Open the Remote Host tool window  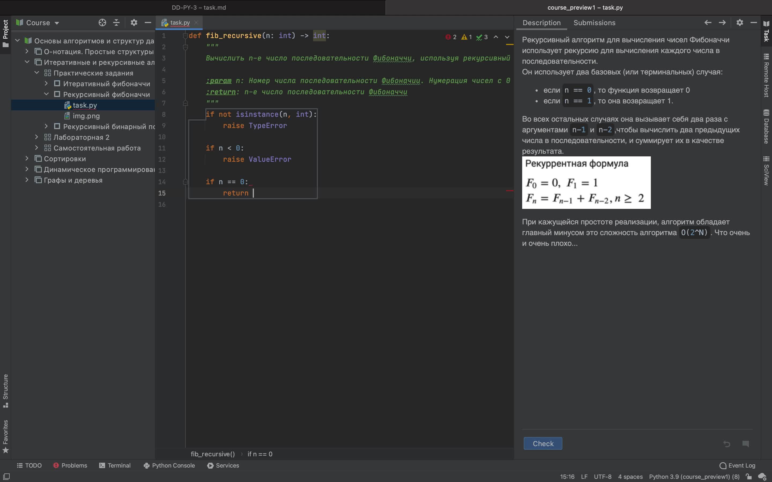pos(766,76)
